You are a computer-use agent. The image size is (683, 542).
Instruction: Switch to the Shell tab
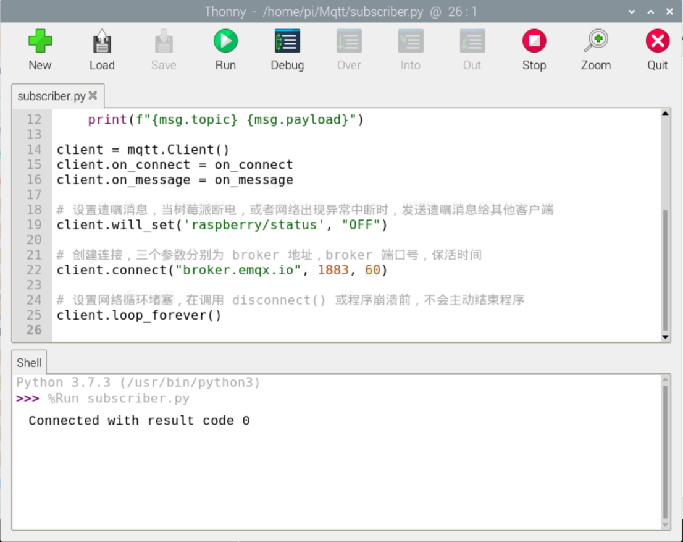29,362
